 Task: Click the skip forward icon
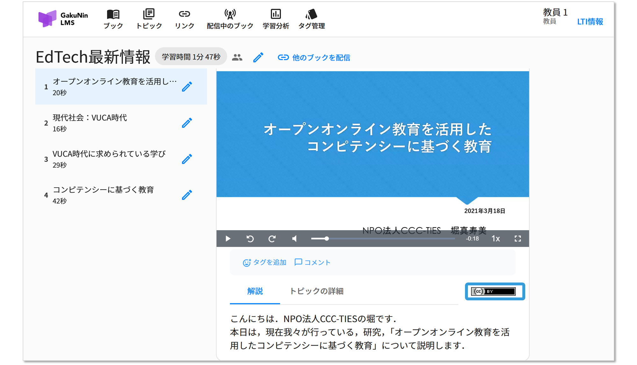pyautogui.click(x=272, y=239)
